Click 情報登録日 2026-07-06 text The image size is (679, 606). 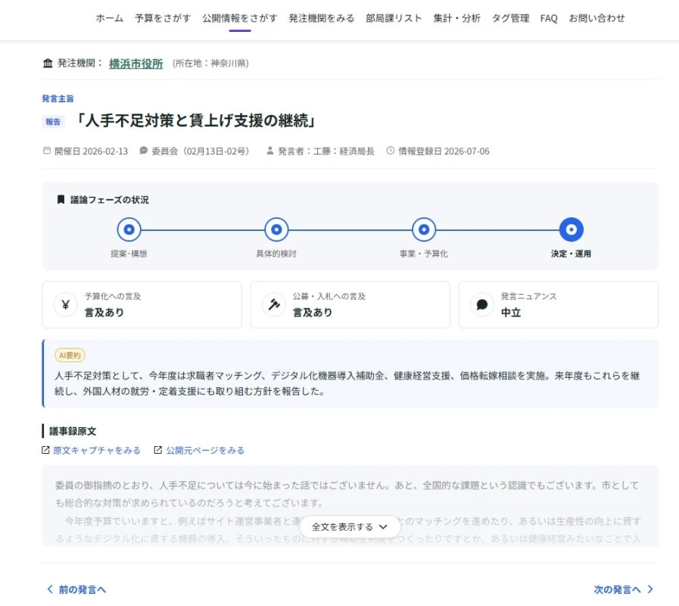444,151
